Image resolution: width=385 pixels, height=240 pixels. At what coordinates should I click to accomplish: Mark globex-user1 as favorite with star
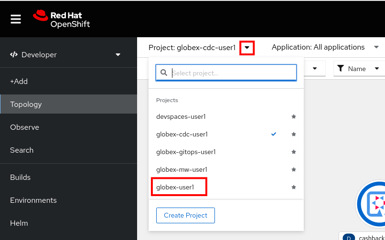pyautogui.click(x=293, y=188)
